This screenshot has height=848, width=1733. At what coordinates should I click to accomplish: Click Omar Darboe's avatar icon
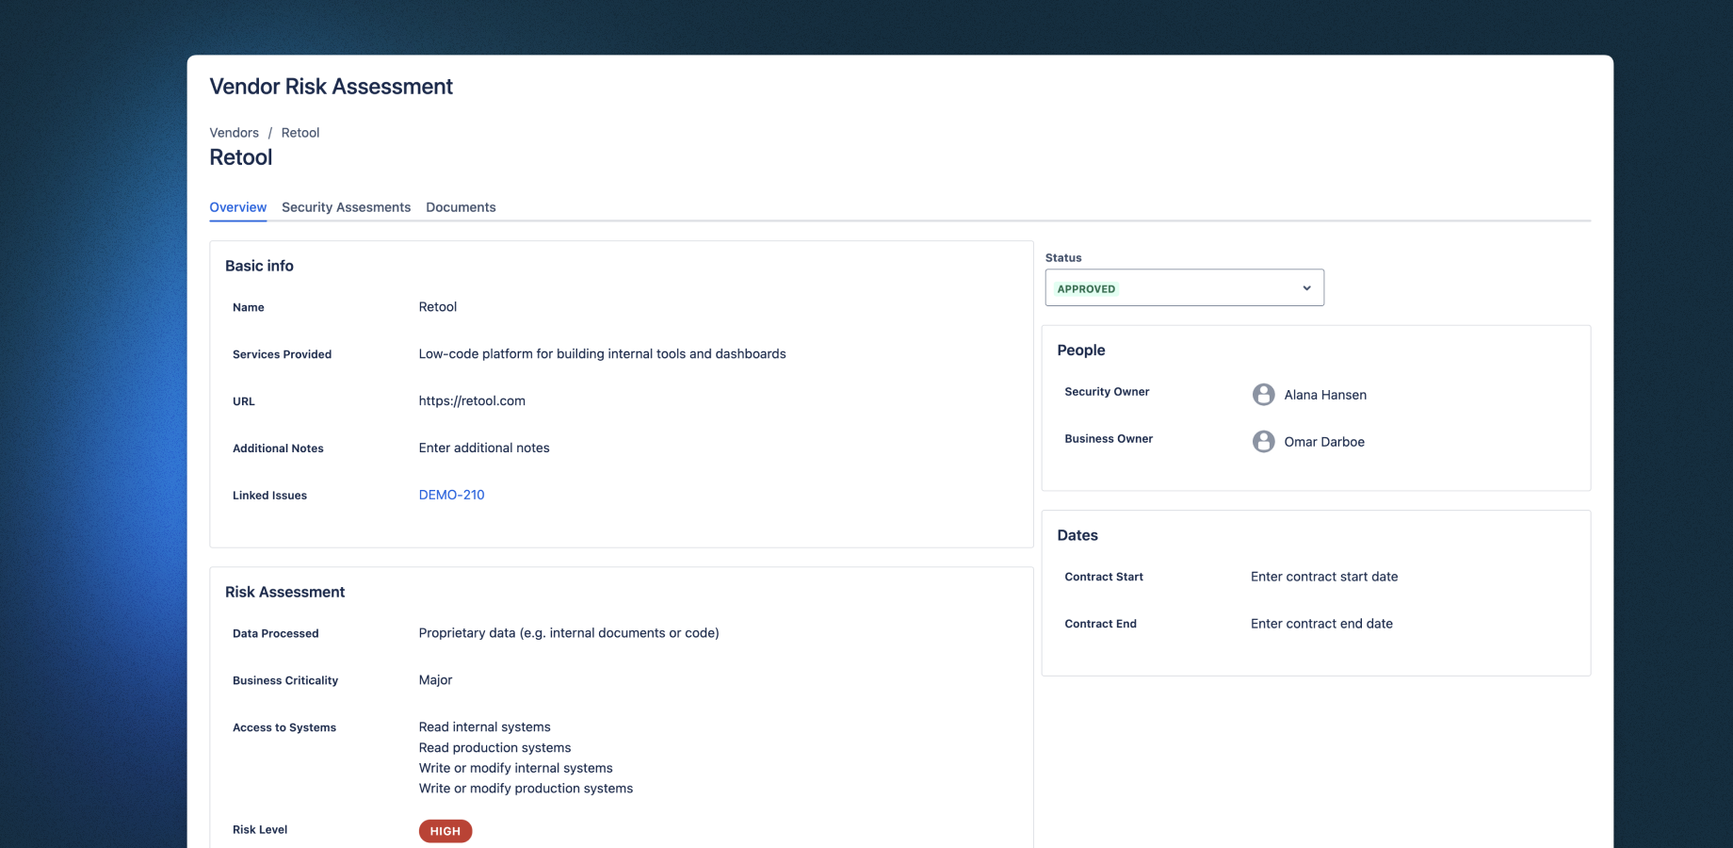[x=1263, y=442]
